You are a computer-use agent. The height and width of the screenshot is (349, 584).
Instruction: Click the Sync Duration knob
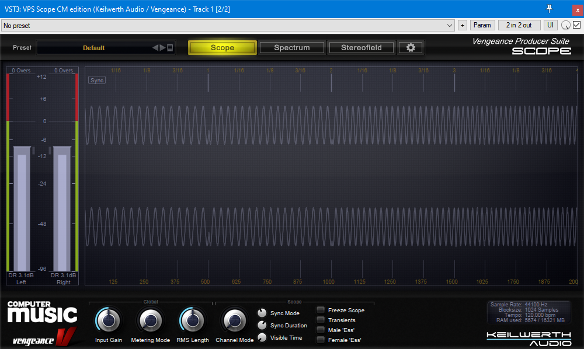click(x=262, y=325)
